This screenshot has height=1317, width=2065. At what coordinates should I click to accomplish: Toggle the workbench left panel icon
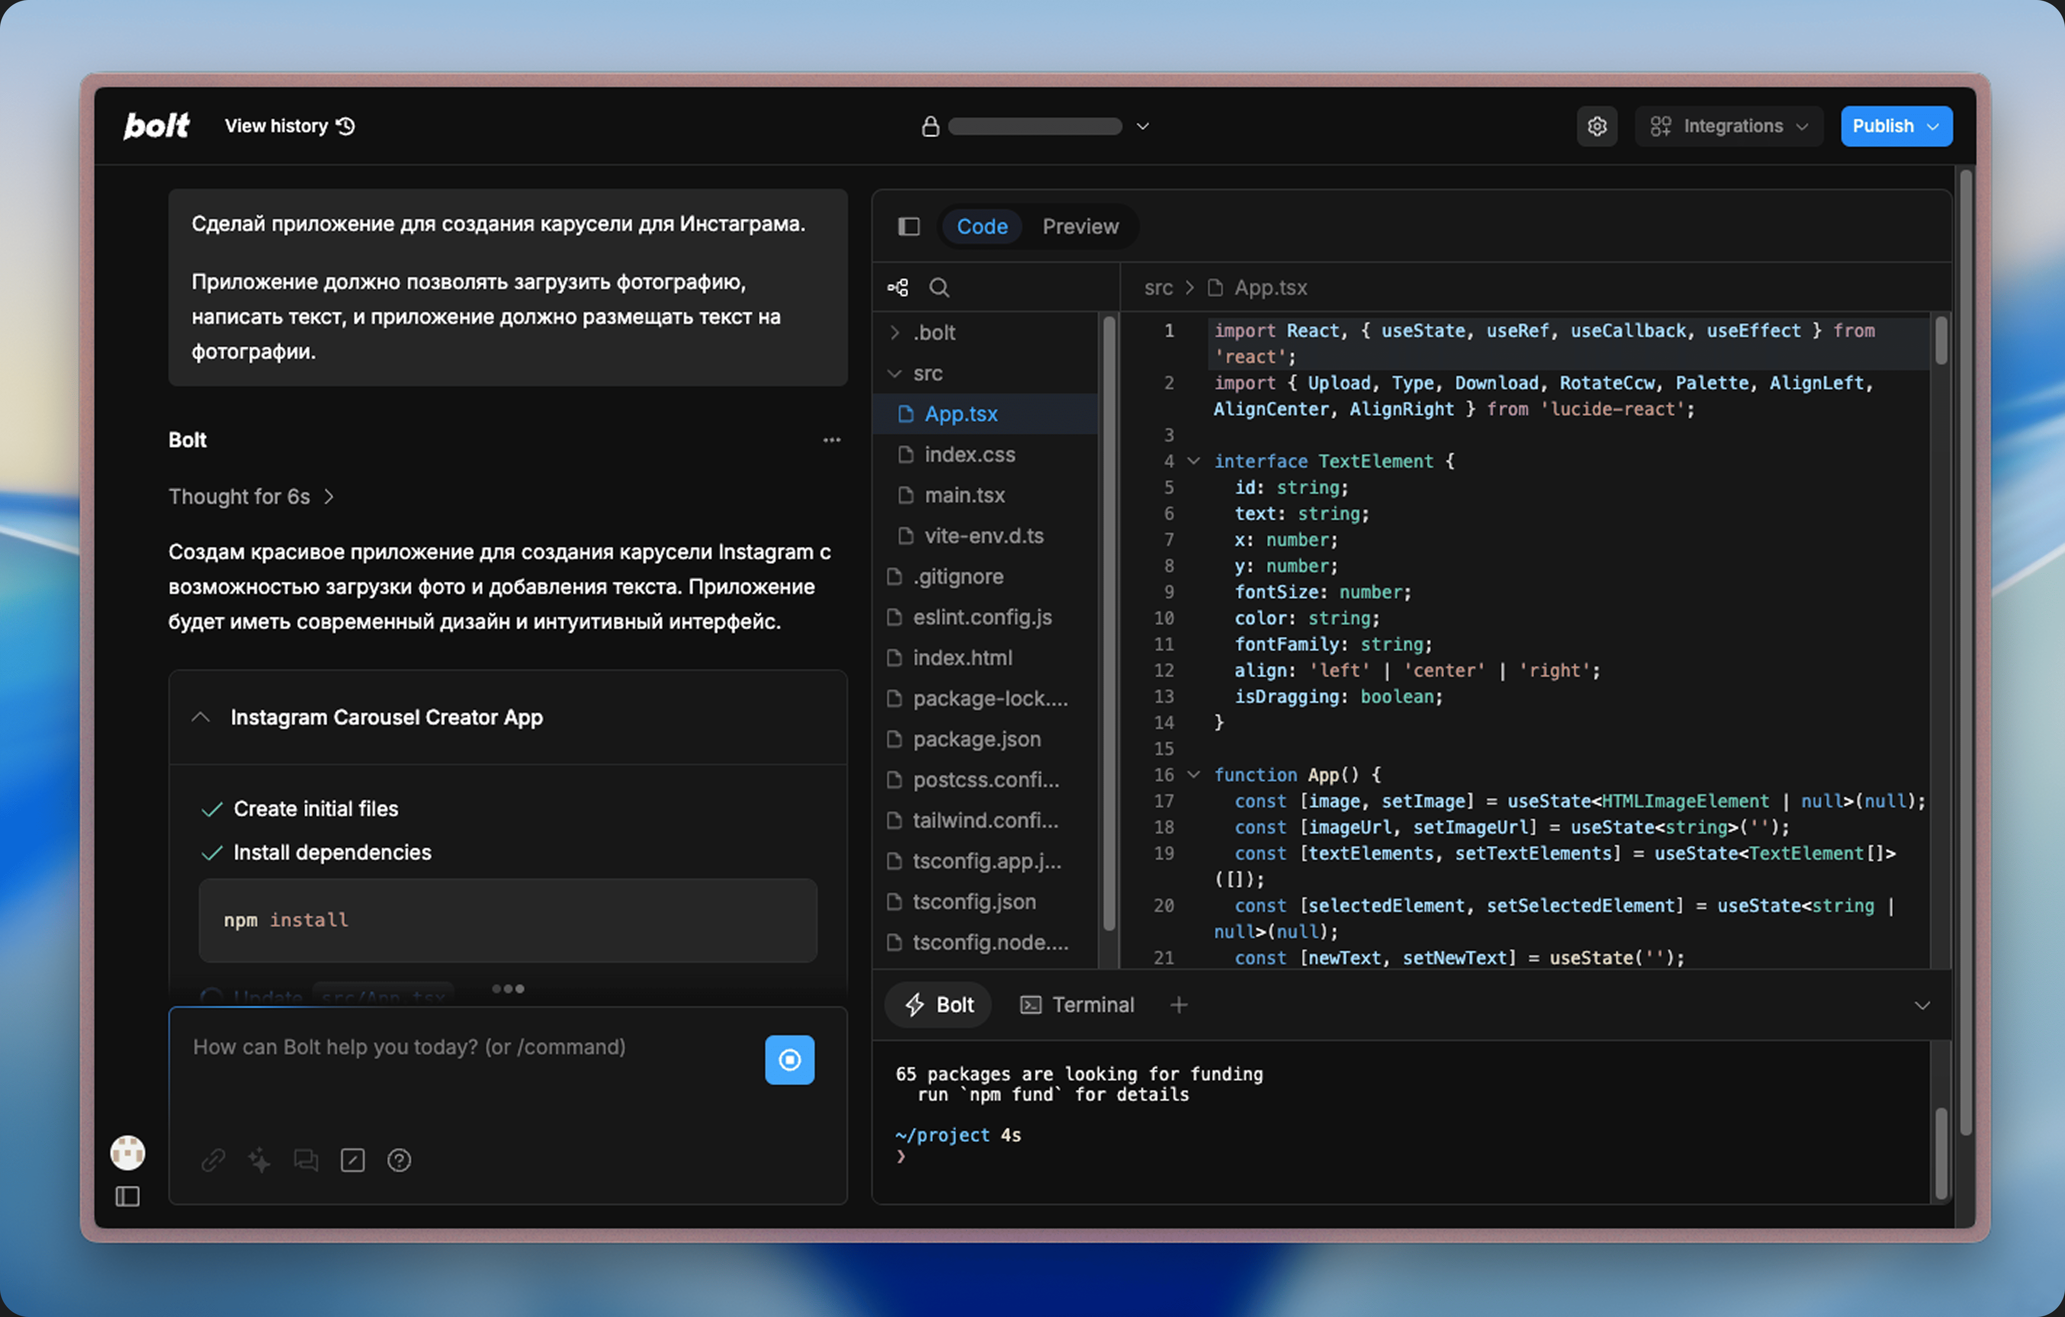[908, 227]
